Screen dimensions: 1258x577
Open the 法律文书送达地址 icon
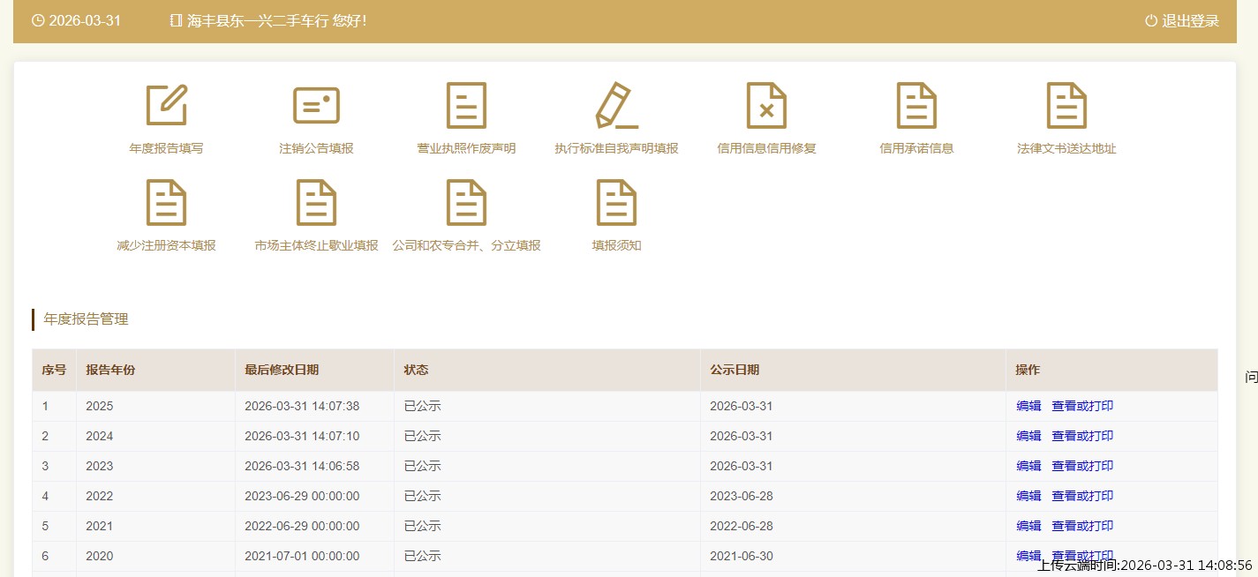1066,106
